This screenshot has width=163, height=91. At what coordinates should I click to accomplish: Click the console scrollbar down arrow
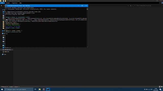[x=87, y=47]
